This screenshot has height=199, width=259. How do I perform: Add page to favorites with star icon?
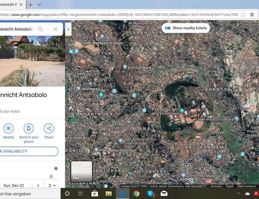(x=252, y=15)
